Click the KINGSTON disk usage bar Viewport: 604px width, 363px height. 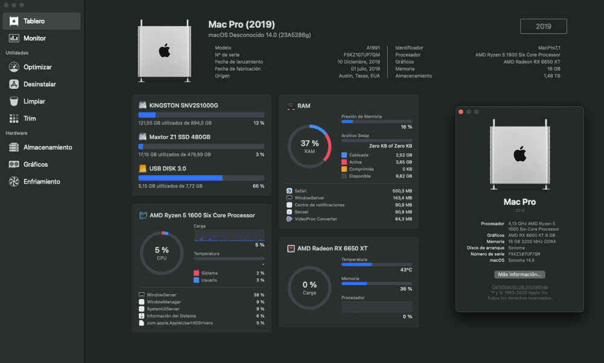(201, 115)
